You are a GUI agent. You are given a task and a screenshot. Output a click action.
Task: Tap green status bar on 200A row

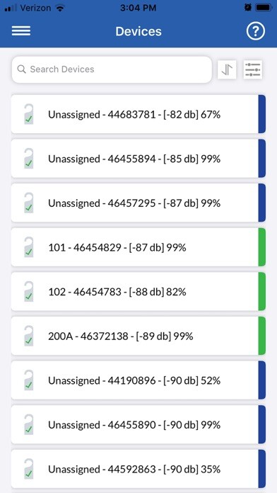[262, 336]
